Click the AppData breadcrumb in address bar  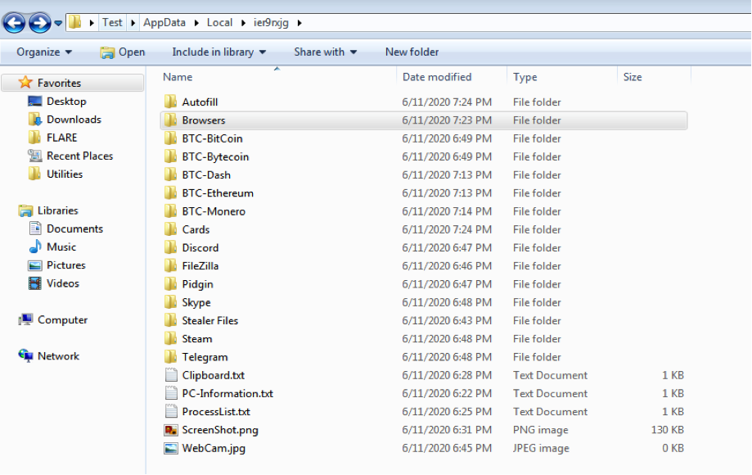point(164,23)
